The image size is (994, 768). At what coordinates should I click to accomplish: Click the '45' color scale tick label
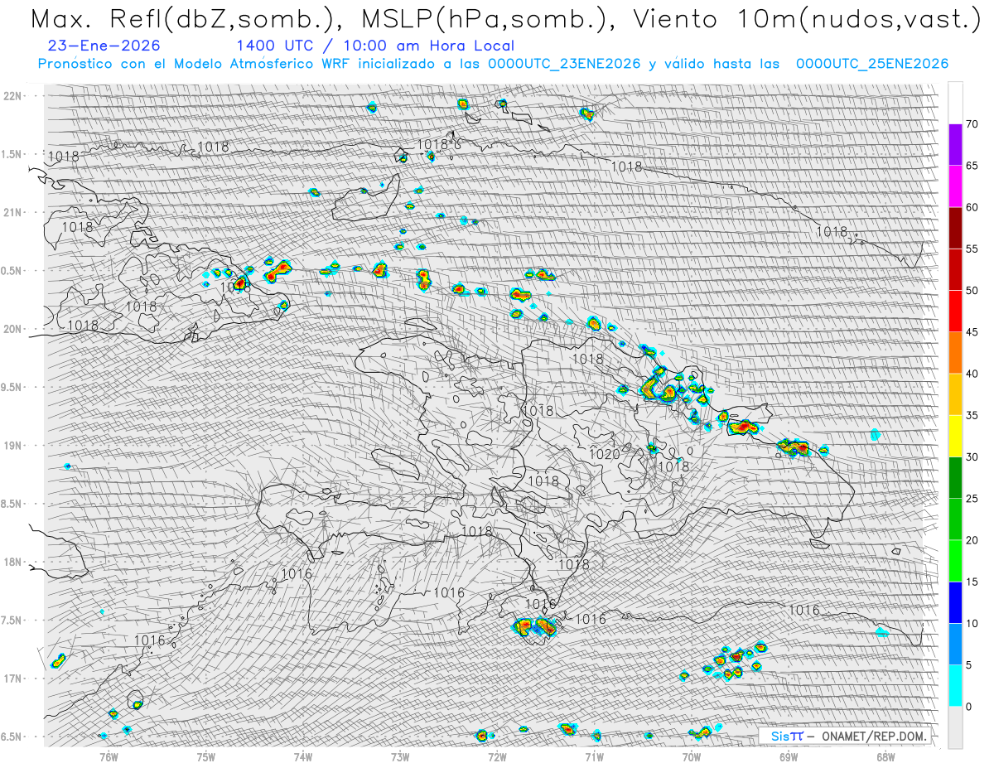(x=972, y=332)
